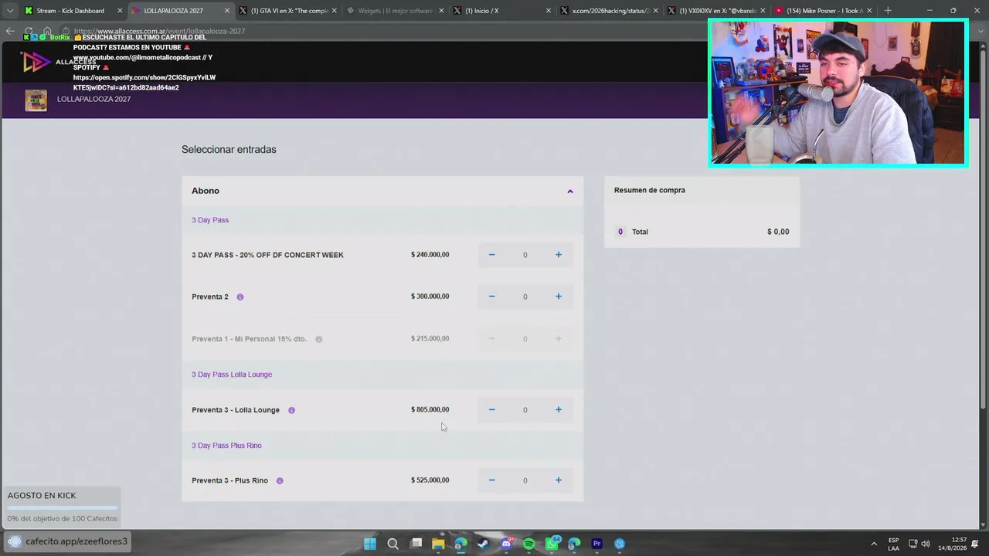989x556 pixels.
Task: Switch to the VXOIOXV en X tab
Action: (x=715, y=11)
